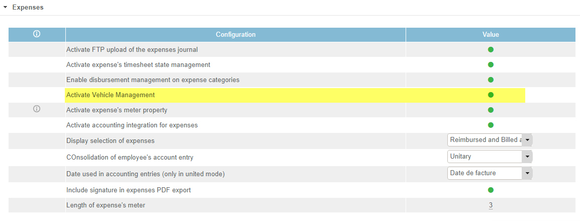580x221 pixels.
Task: Toggle expense's meter property green dot
Action: [491, 110]
